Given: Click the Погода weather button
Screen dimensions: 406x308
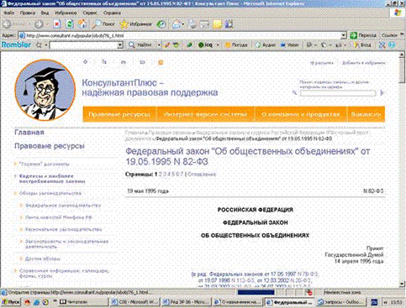Looking at the screenshot, I should click(236, 44).
